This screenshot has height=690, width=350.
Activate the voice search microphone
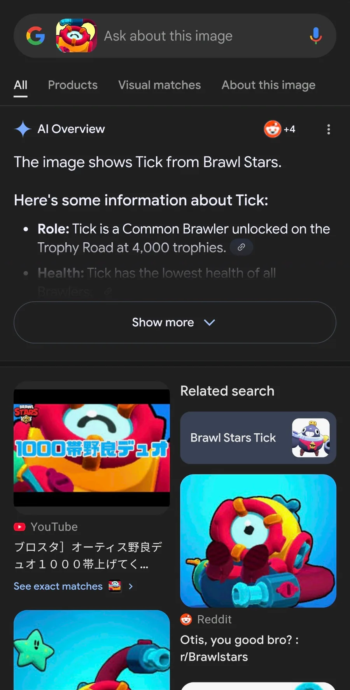tap(316, 36)
